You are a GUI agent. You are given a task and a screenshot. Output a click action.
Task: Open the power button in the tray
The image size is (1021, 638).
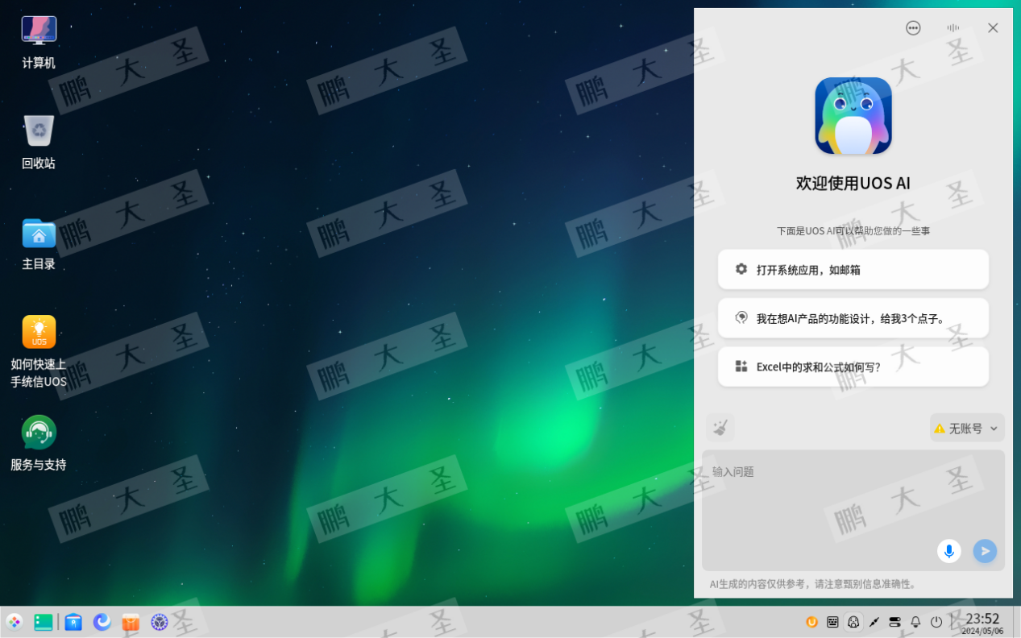pyautogui.click(x=936, y=622)
